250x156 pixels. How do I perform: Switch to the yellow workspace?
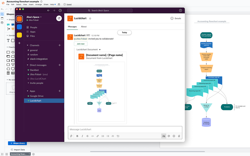19,35
